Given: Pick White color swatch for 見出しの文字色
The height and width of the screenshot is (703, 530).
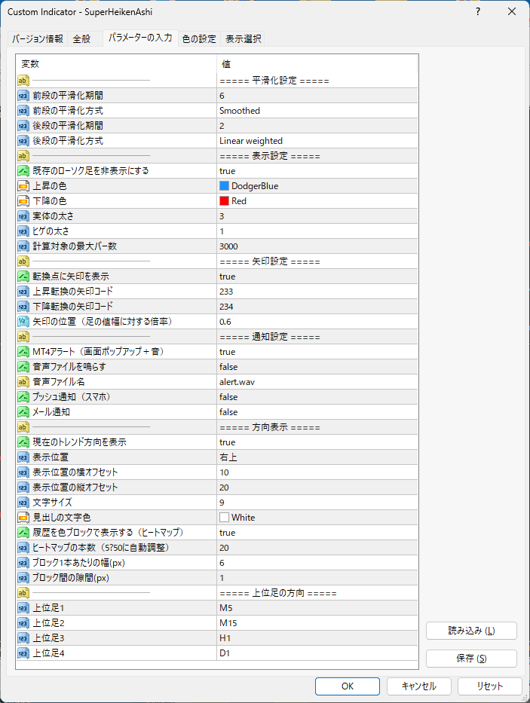Looking at the screenshot, I should 225,518.
